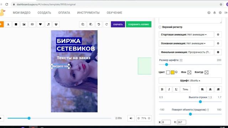Click the video timeline scrubber handle
Viewport: 228px width, 128px height.
pos(29,118)
